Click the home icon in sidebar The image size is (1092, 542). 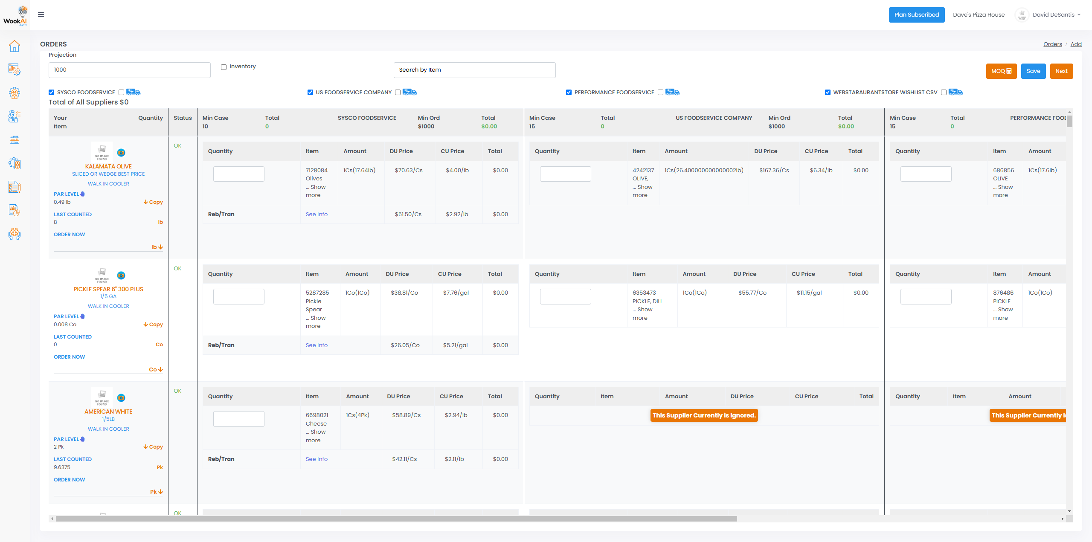[x=15, y=46]
